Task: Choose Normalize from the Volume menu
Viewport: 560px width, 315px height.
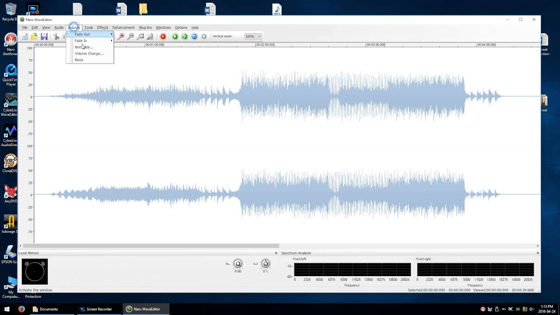Action: point(90,47)
